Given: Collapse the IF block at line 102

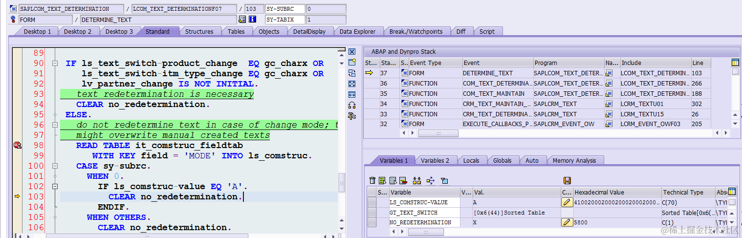Looking at the screenshot, I should 55,187.
